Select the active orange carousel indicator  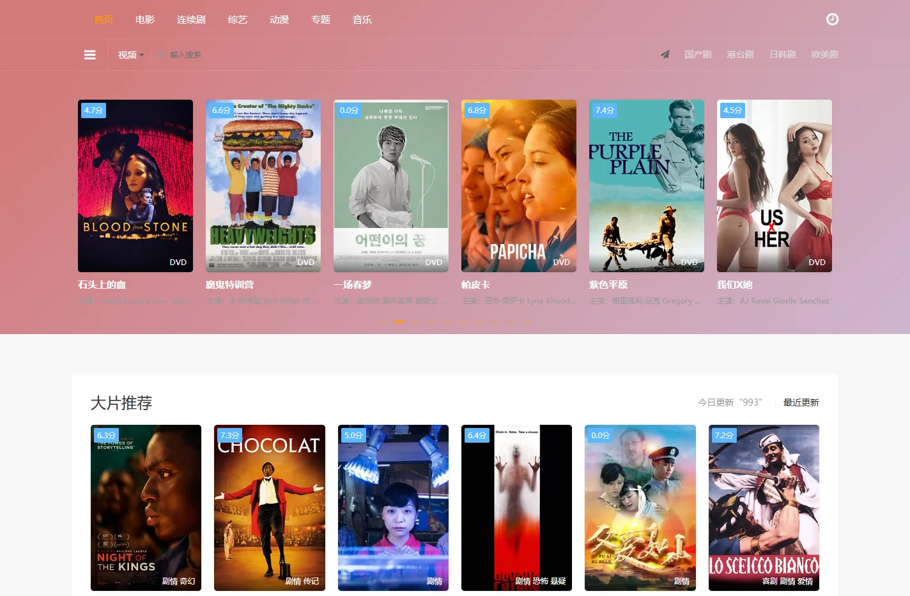point(399,322)
